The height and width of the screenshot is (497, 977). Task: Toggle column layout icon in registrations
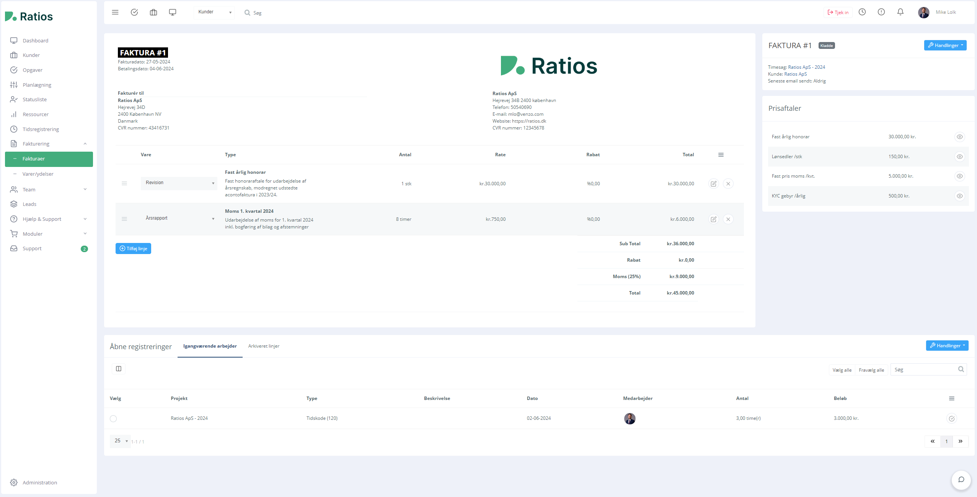[x=119, y=369]
